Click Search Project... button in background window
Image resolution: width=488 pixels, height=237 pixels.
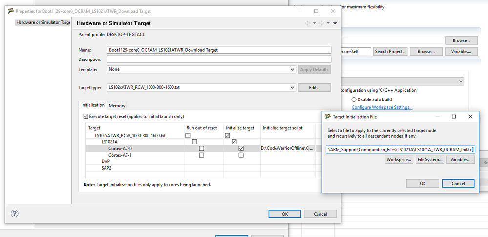390,51
